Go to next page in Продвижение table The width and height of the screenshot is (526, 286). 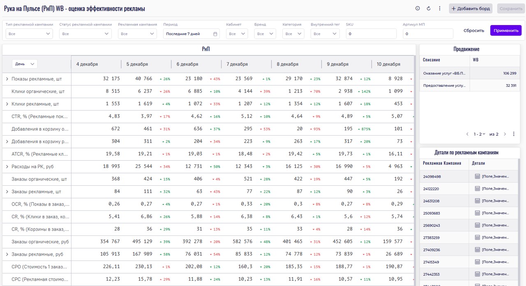tap(505, 134)
